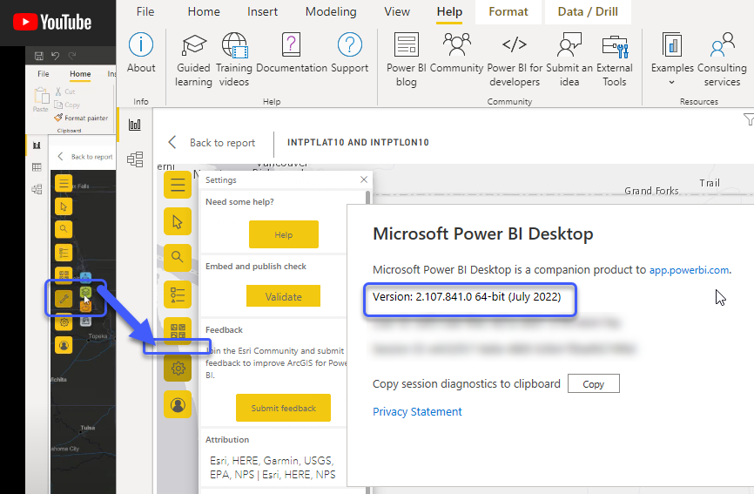
Task: Click the Filters pane funnel icon
Action: tap(748, 119)
